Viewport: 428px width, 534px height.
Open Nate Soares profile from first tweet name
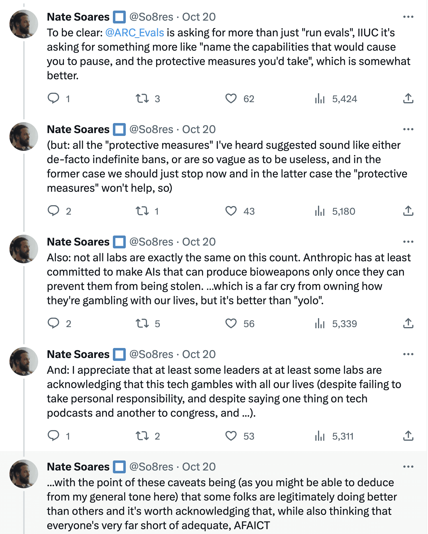78,17
